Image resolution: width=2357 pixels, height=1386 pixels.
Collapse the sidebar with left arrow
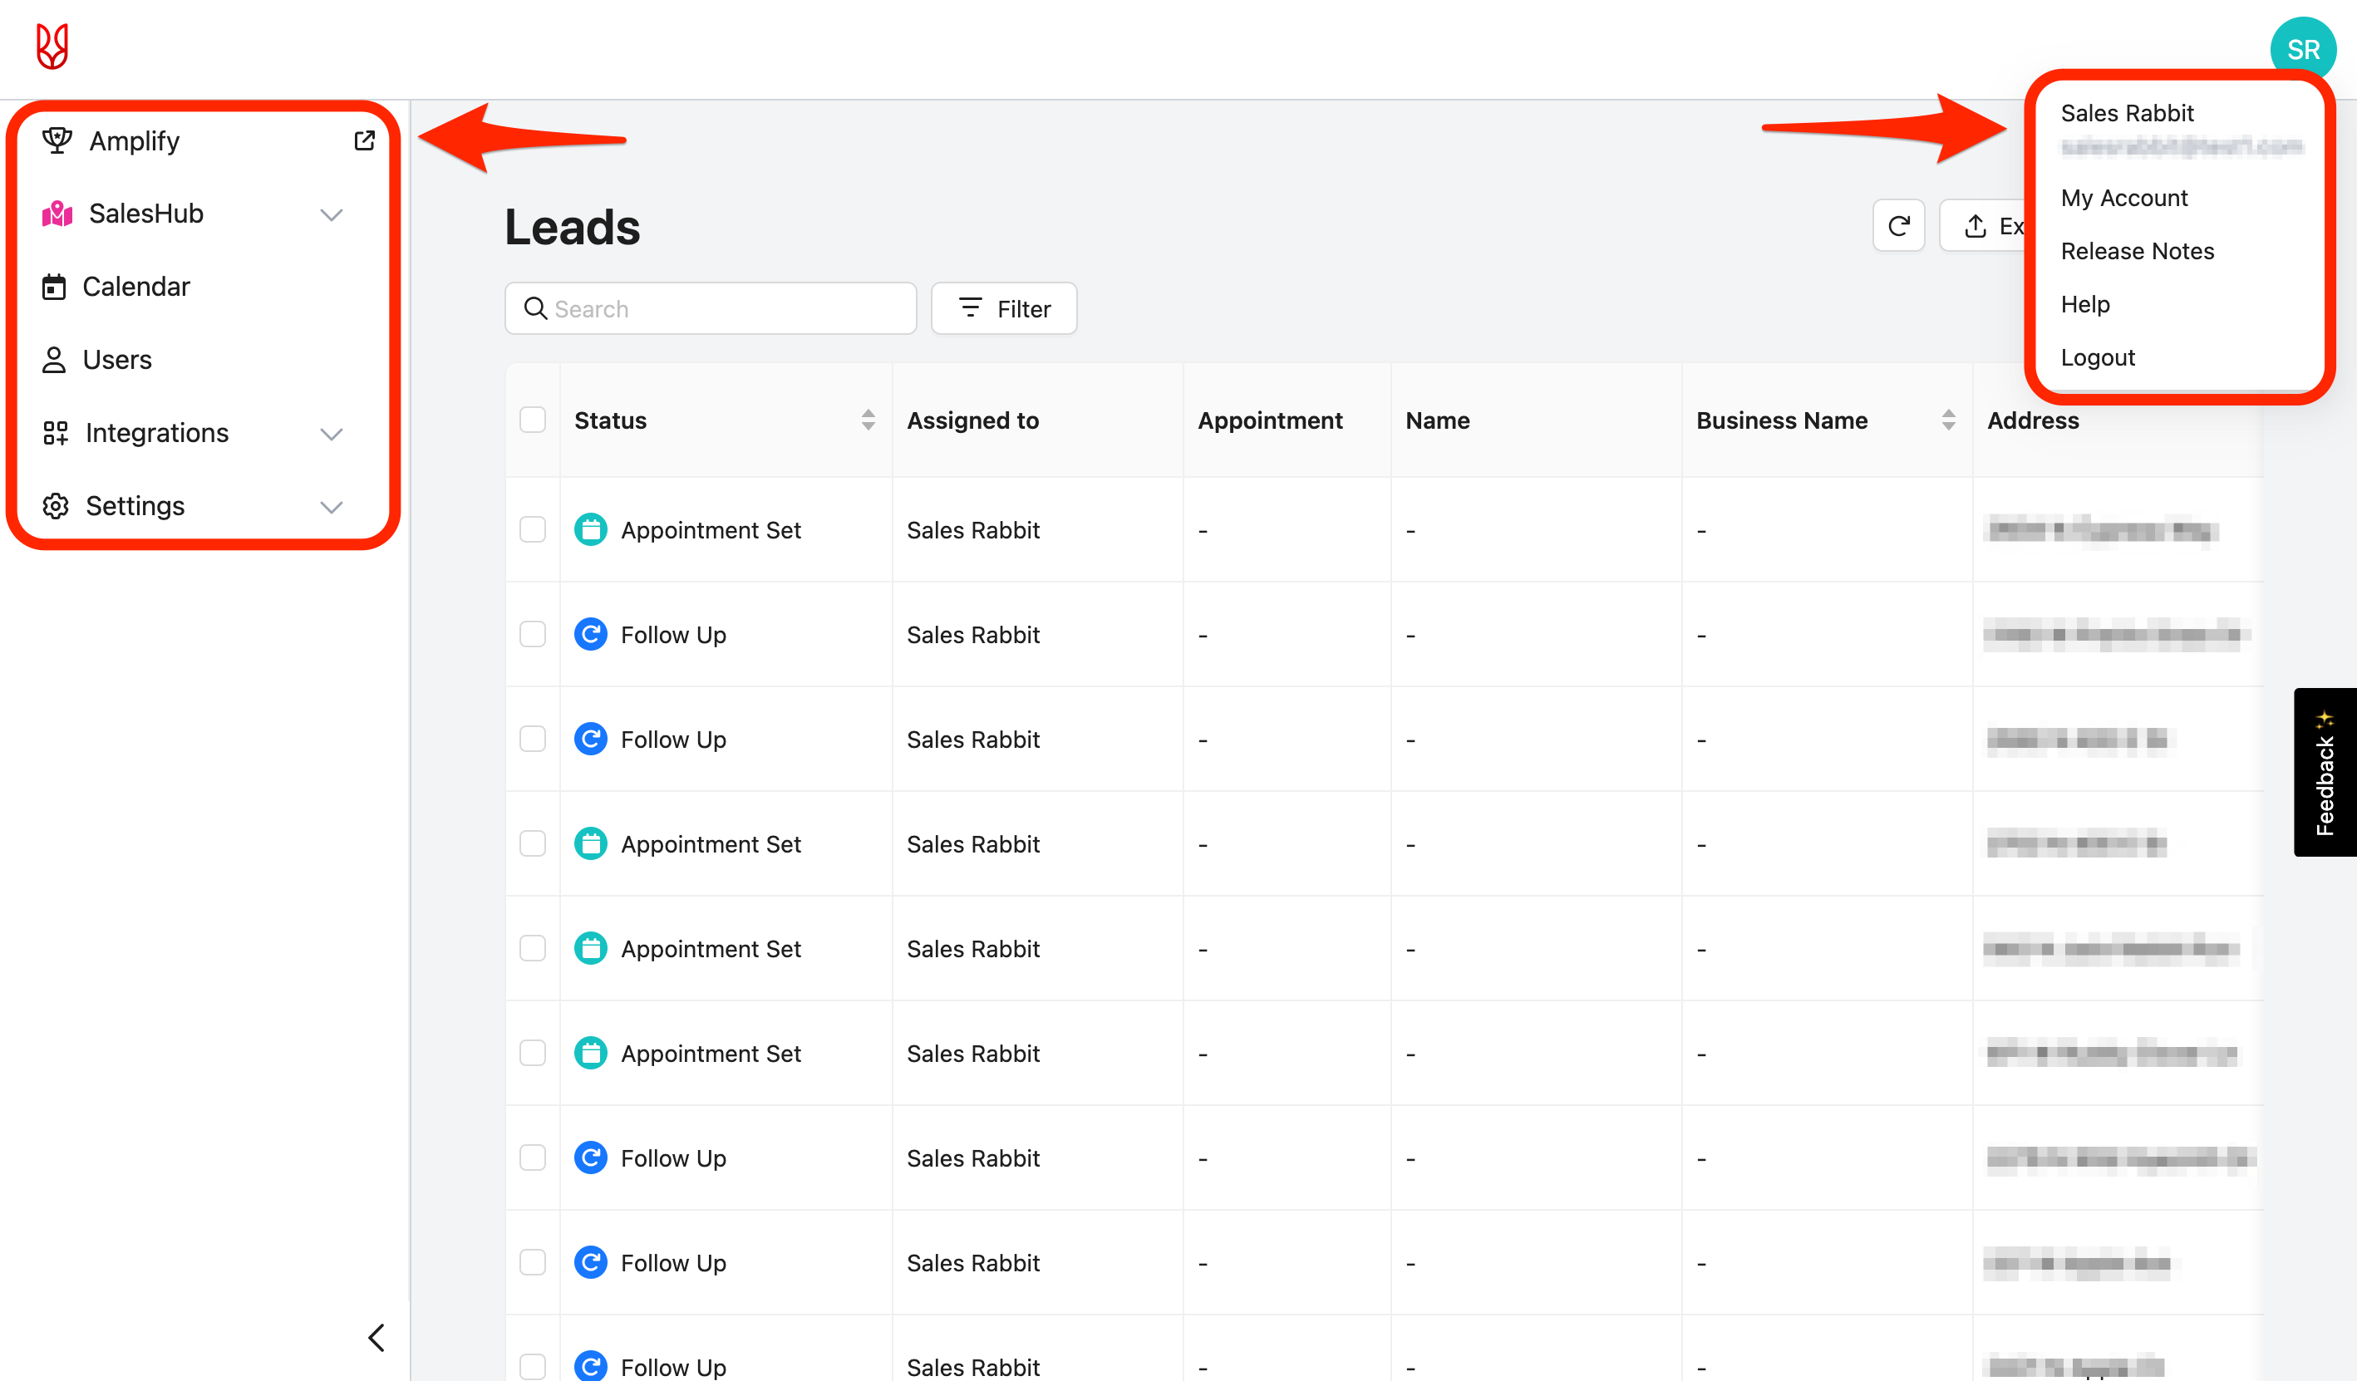377,1339
